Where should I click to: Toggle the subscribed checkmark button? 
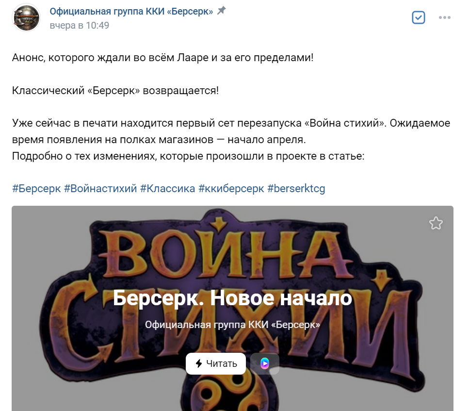coord(418,17)
